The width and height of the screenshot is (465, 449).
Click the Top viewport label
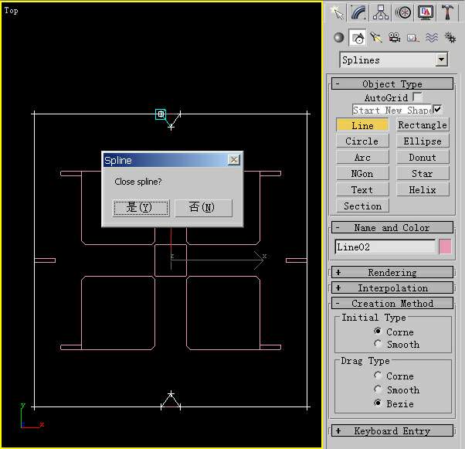click(11, 10)
